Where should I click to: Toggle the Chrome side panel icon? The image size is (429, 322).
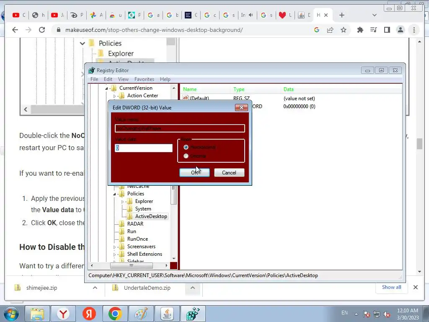[387, 30]
